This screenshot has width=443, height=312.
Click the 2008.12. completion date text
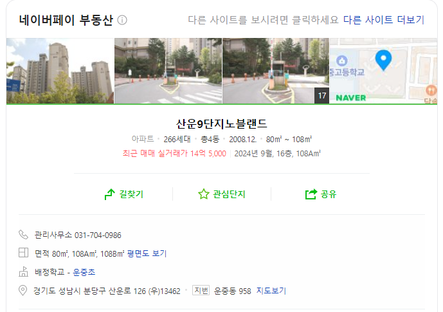click(x=242, y=140)
